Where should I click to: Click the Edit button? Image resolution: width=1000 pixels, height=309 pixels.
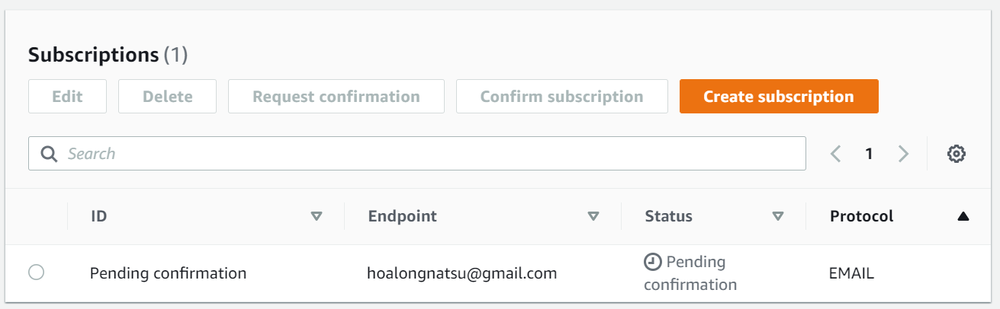(x=67, y=97)
